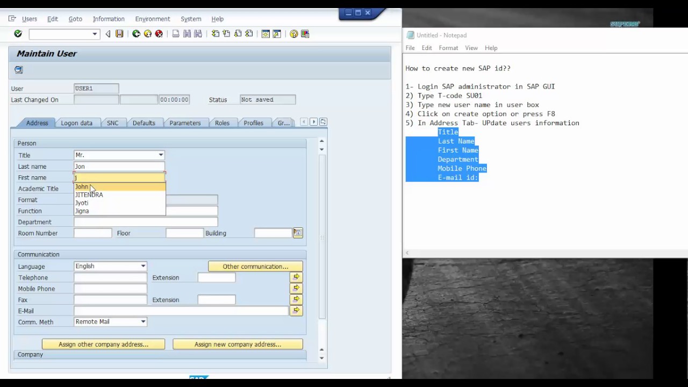Click Assign new company address button

coord(238,344)
